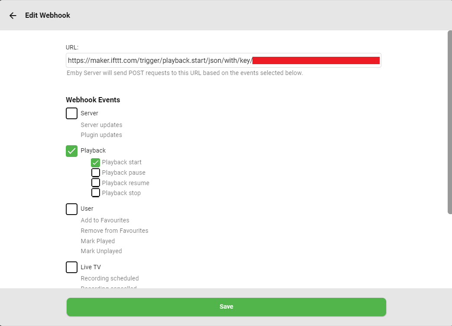Image resolution: width=452 pixels, height=326 pixels.
Task: Click the Mark Played event text
Action: click(x=98, y=241)
